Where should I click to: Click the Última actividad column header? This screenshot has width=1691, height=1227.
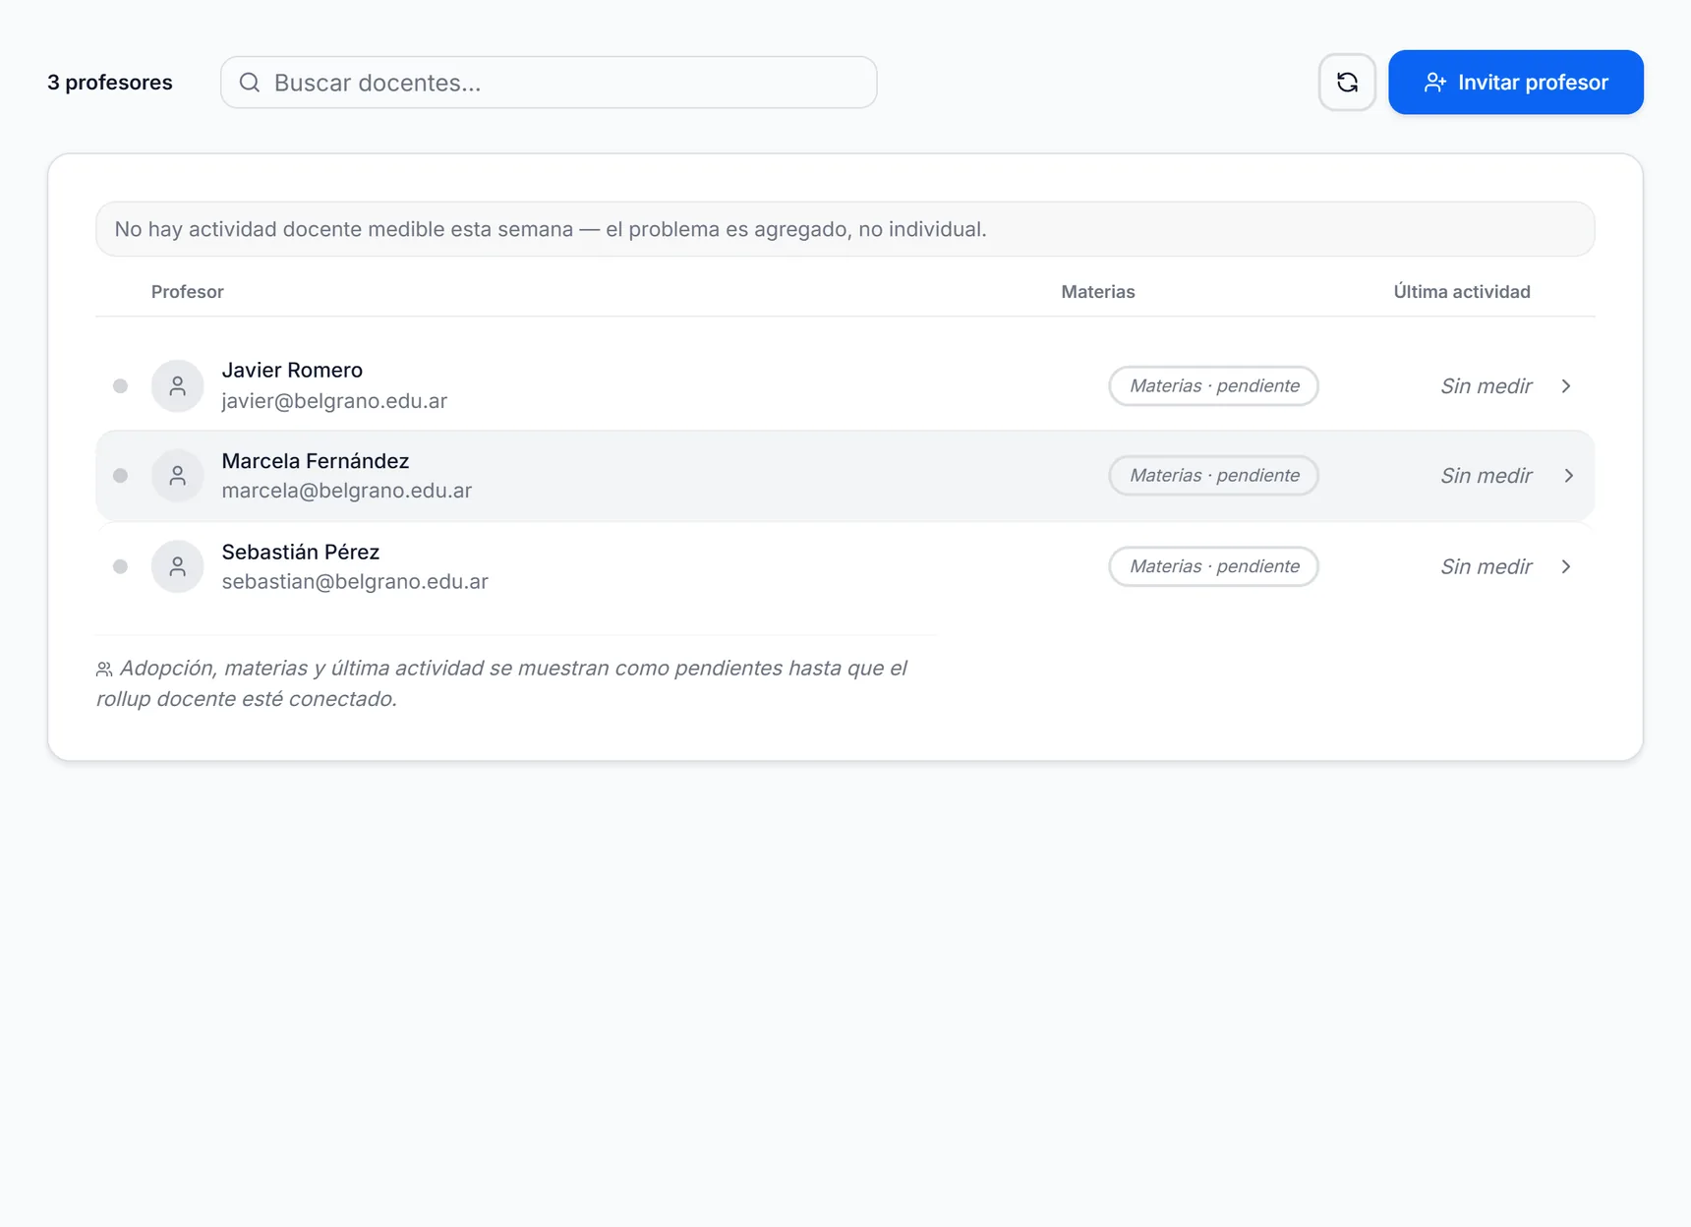[x=1462, y=292]
